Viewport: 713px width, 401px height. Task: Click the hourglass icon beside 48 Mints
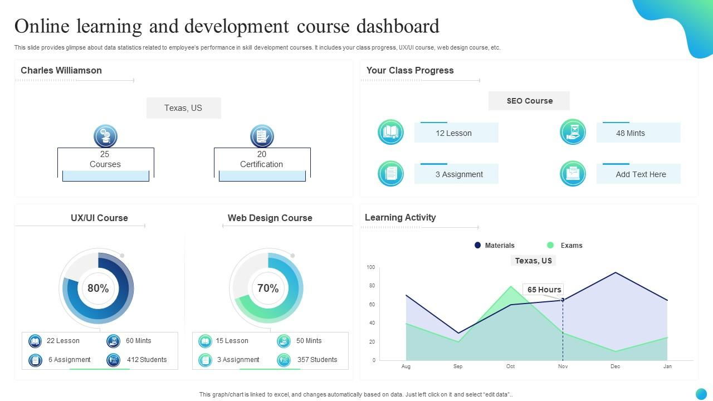(x=573, y=132)
